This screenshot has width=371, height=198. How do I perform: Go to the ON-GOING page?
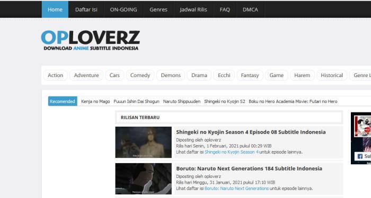[123, 10]
